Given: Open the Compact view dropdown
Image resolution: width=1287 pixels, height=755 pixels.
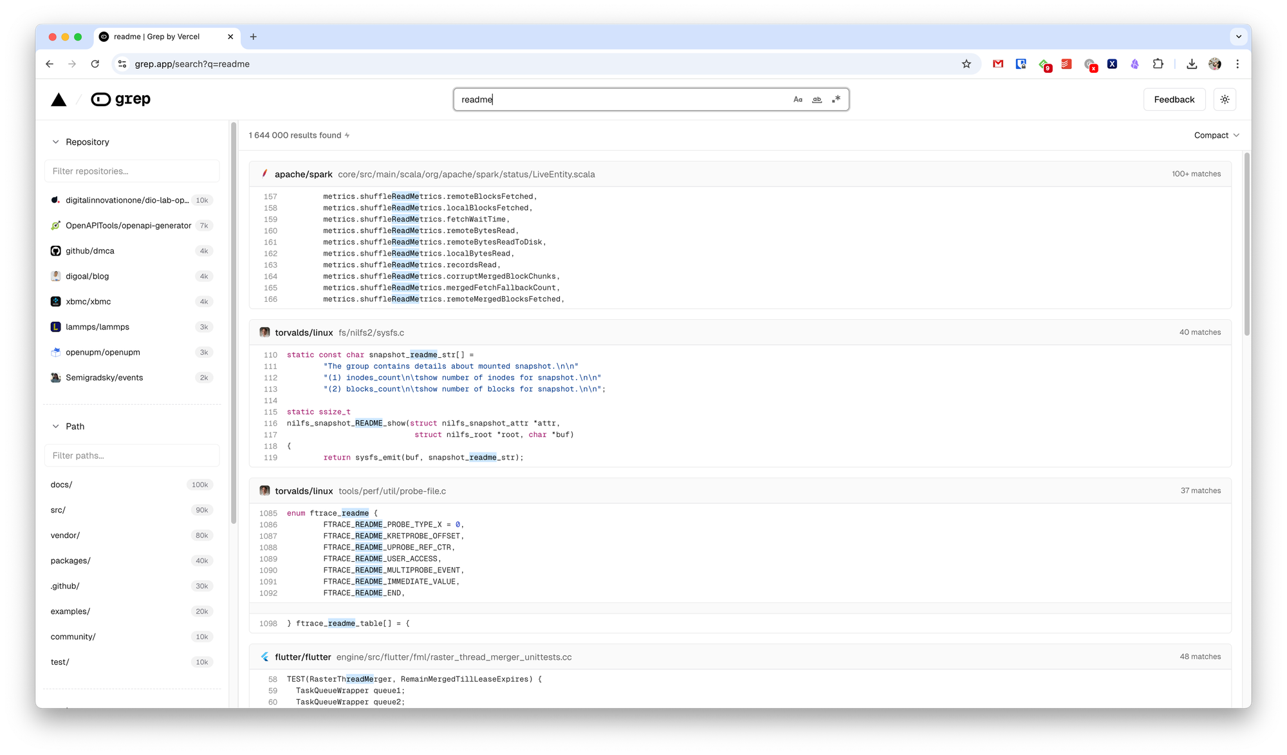Looking at the screenshot, I should point(1216,135).
